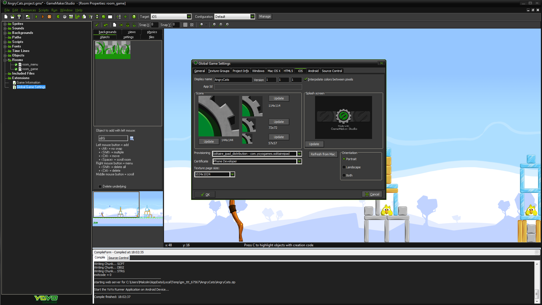Create a new room resource
Screen dimensions: 542x305
[110, 17]
